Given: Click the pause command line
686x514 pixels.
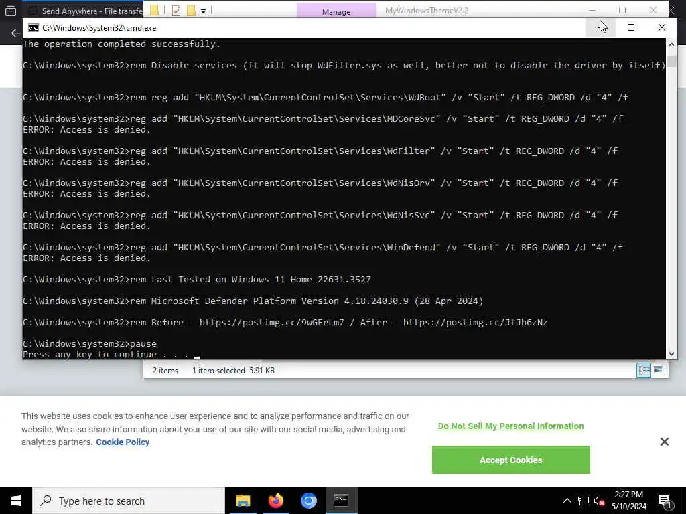Looking at the screenshot, I should coord(90,343).
